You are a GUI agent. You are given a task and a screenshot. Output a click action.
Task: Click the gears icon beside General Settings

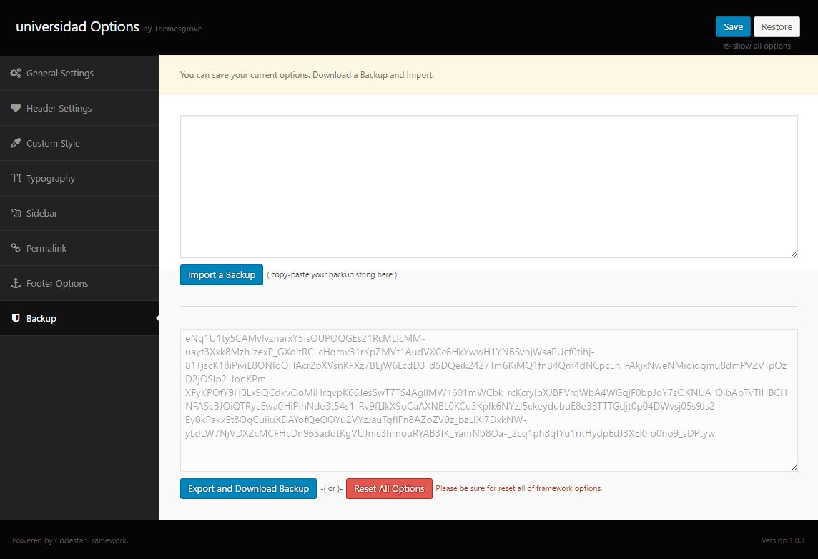[16, 74]
